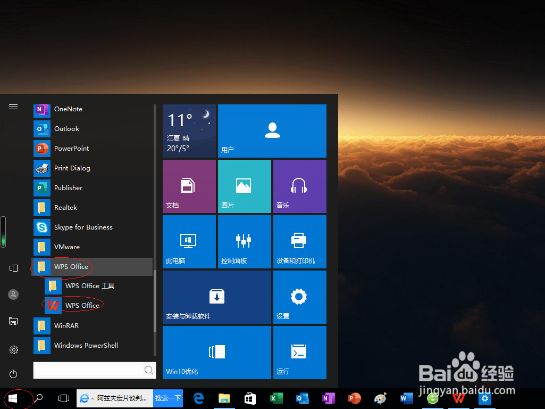The height and width of the screenshot is (409, 545).
Task: Open the 此电脑 tile
Action: 189,242
